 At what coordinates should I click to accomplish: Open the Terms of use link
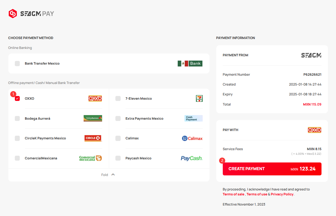pyautogui.click(x=257, y=194)
